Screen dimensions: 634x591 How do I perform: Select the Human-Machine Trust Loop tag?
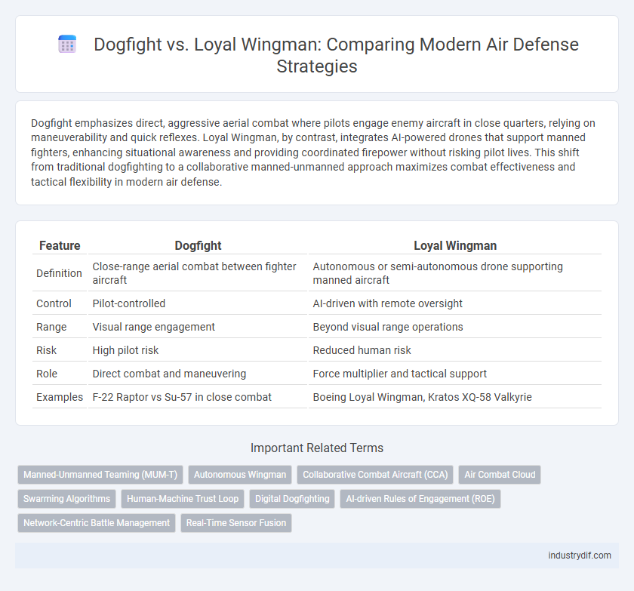pos(183,499)
